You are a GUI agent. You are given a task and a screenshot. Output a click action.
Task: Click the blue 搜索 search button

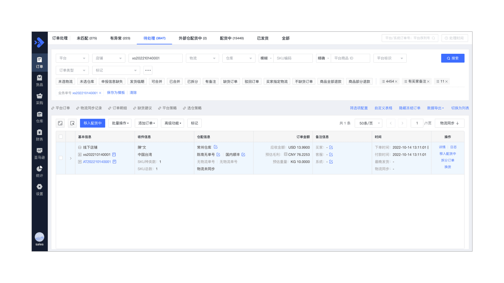(452, 58)
